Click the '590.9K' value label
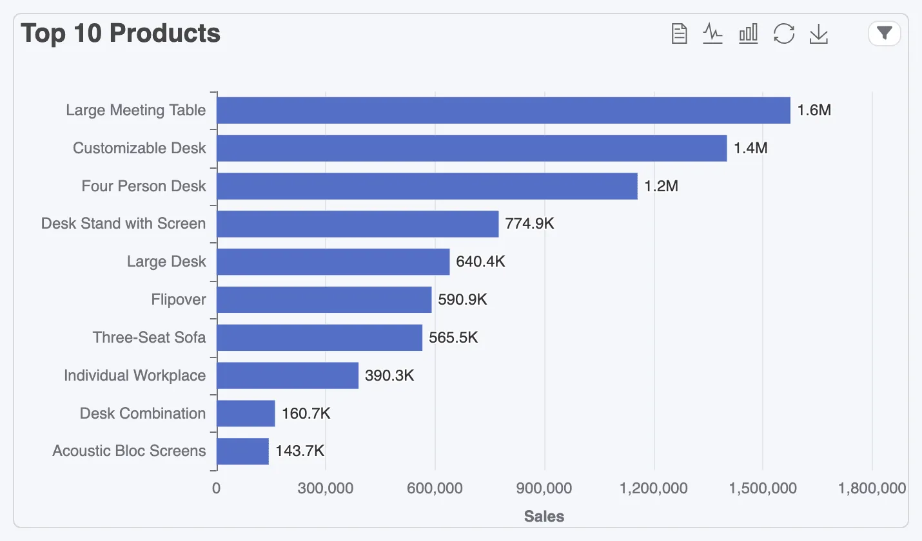The image size is (922, 541). pos(463,300)
